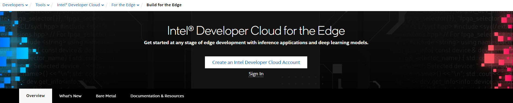Expand the Intel Developer Cloud chevron
Screen dimensions: 513x103
(103, 5)
